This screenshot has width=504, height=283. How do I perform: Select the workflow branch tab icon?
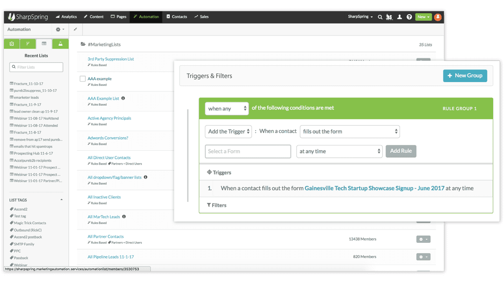coord(28,44)
